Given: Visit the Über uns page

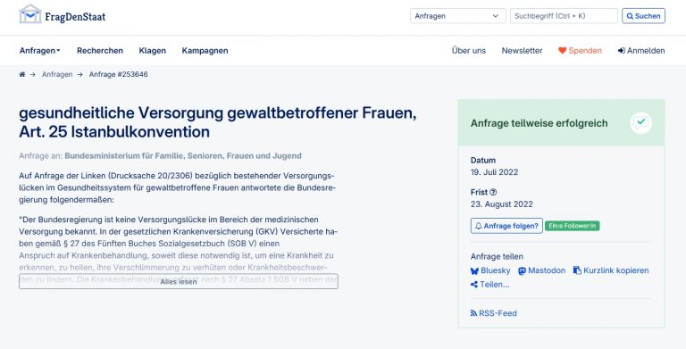Looking at the screenshot, I should [469, 51].
